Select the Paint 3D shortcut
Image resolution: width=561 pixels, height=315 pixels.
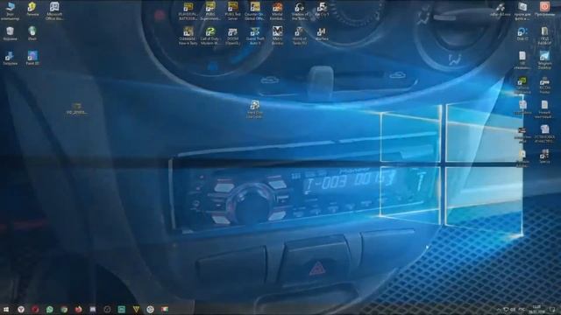(32, 59)
